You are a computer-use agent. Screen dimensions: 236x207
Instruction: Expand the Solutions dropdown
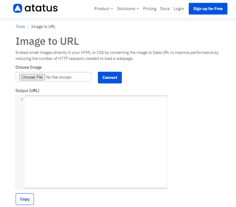[126, 9]
